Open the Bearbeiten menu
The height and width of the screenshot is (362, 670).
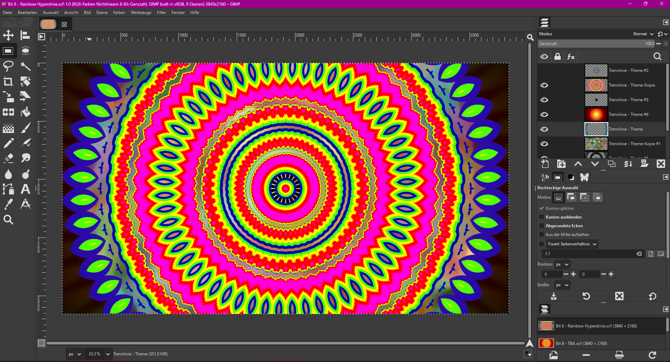28,13
